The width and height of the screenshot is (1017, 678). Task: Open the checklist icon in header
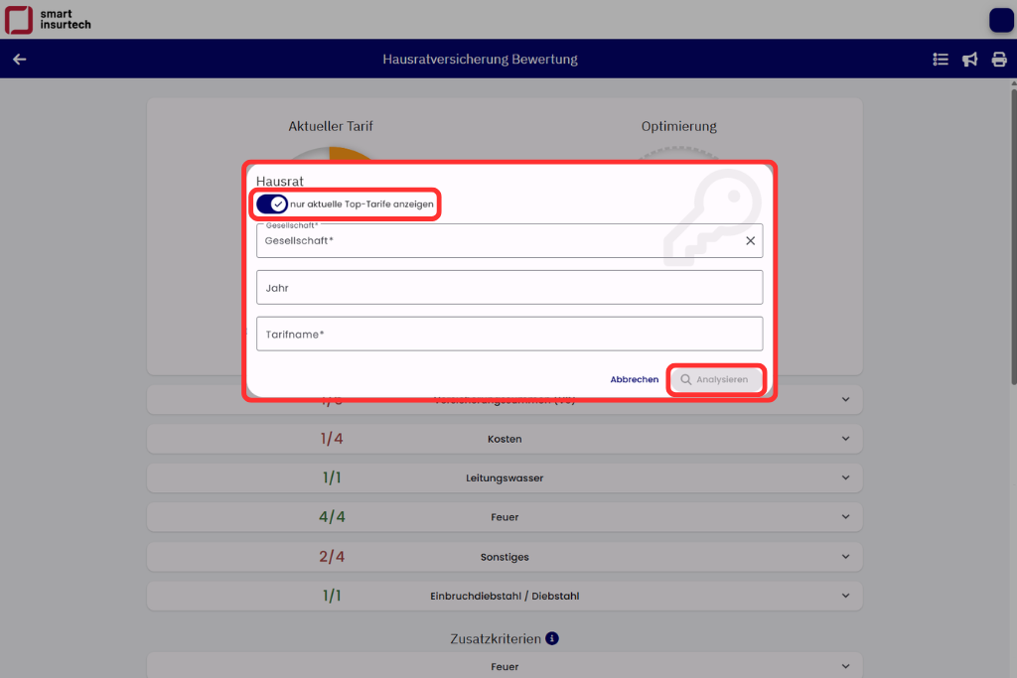[x=941, y=60]
